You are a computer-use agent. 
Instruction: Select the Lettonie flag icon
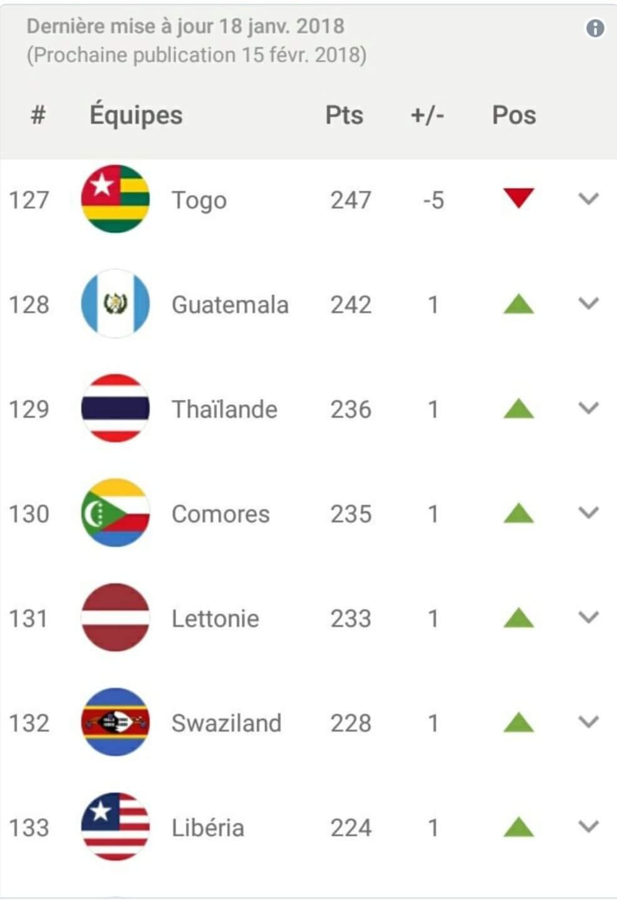click(x=115, y=618)
